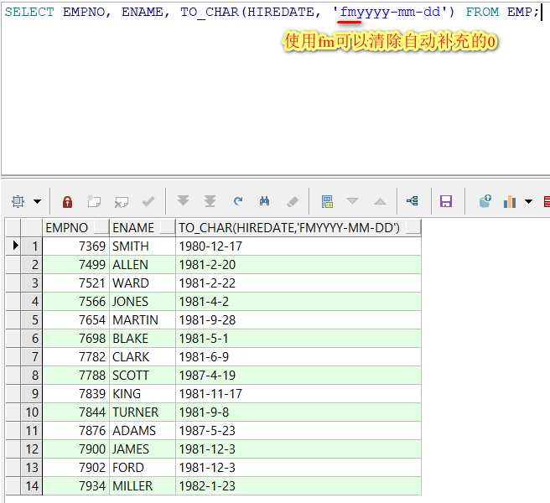Screen dimensions: 550x503
Task: Click the post changes checkmark icon
Action: pos(148,201)
